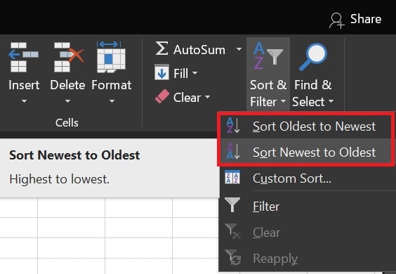Click the Filter funnel icon in menu

pyautogui.click(x=232, y=204)
